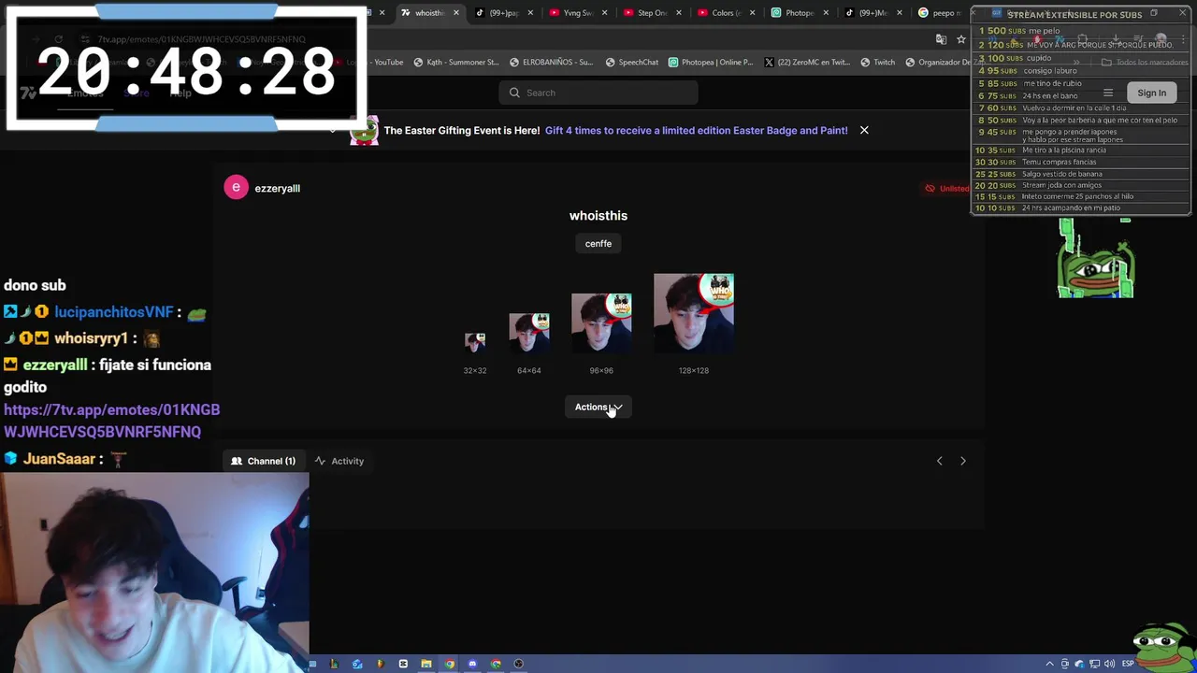The image size is (1197, 673).
Task: Switch to the Channel (1) tab
Action: tap(263, 461)
